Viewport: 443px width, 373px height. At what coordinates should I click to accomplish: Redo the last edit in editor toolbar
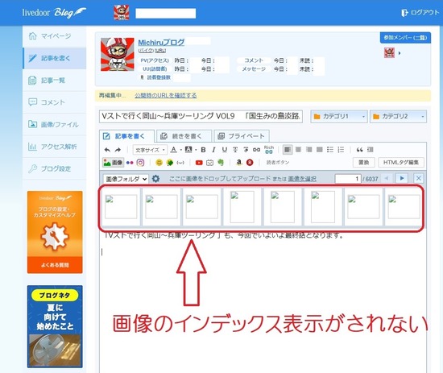(x=118, y=150)
